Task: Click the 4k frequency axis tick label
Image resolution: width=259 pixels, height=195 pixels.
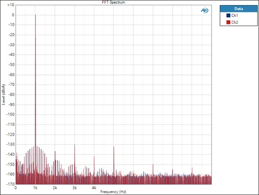Action: [x=94, y=188]
